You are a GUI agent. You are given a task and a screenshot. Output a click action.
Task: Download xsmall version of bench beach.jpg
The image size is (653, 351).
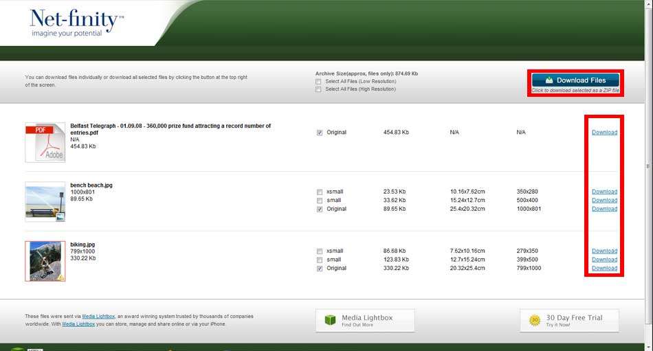(604, 192)
